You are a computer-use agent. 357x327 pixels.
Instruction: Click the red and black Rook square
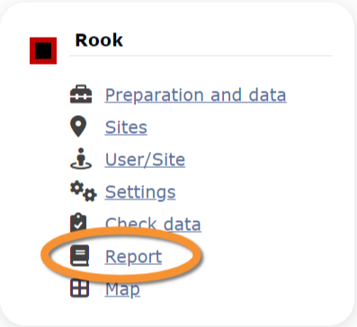[43, 50]
